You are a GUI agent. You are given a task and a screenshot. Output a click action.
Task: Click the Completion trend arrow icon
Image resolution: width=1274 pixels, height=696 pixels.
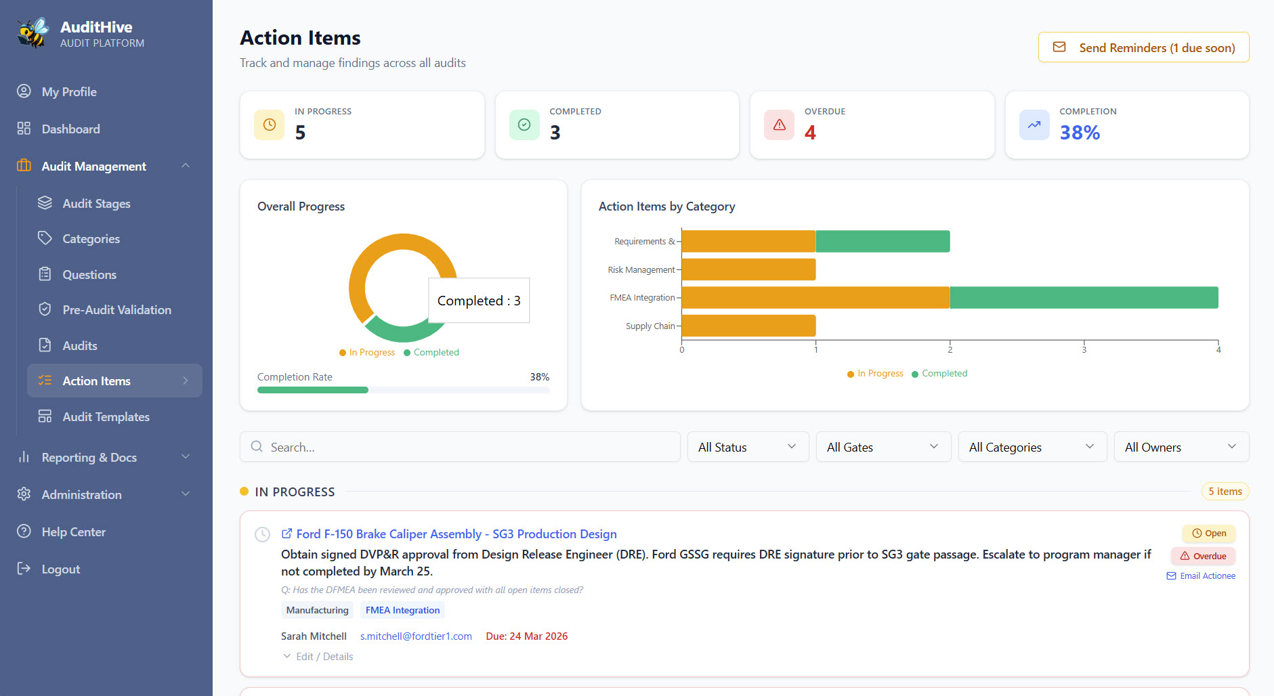coord(1034,125)
